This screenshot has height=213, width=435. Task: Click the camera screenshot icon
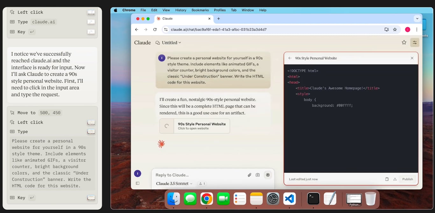(258, 175)
